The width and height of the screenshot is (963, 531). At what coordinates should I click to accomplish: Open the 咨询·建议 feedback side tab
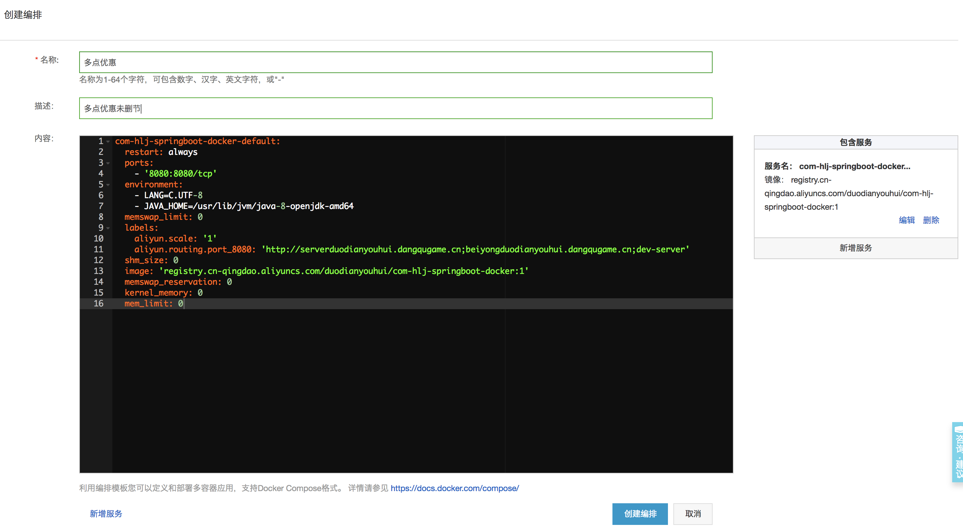coord(958,452)
